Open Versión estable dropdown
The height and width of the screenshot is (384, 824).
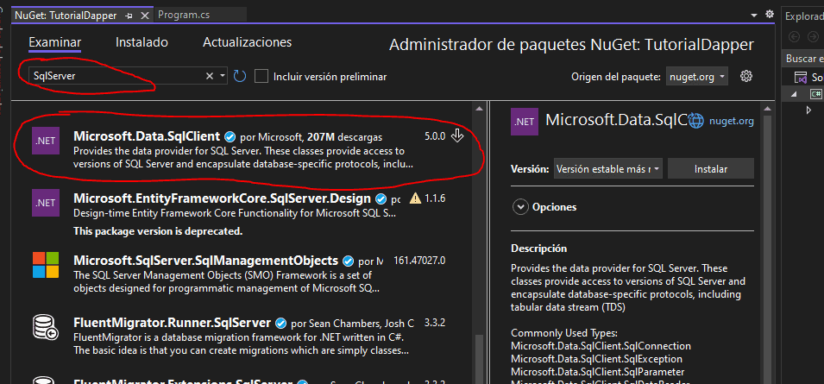(608, 169)
